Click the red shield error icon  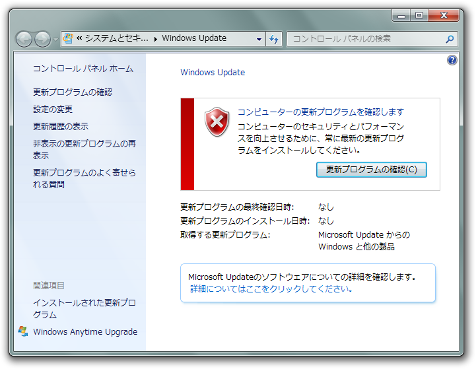click(217, 121)
